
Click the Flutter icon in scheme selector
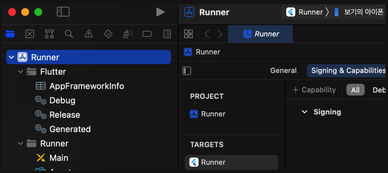tap(291, 12)
